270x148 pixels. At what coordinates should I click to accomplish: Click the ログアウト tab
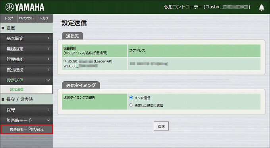coord(26,18)
